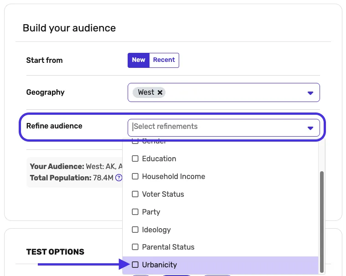Select the Party refinement option
This screenshot has width=346, height=276.
[x=151, y=212]
